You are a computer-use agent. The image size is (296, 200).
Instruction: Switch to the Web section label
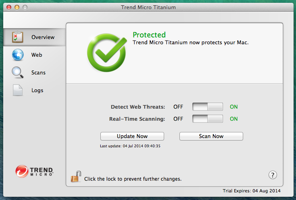tap(37, 55)
